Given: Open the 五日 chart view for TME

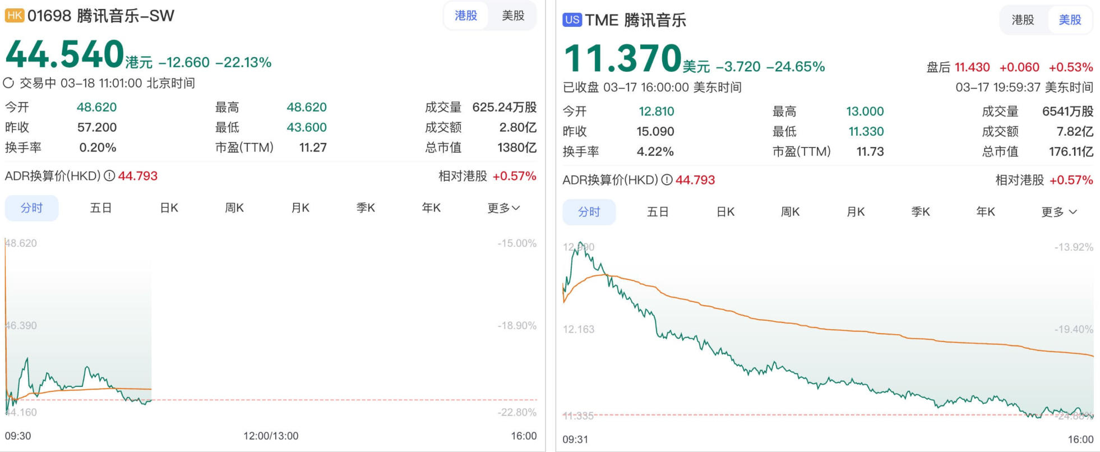Looking at the screenshot, I should pyautogui.click(x=657, y=211).
